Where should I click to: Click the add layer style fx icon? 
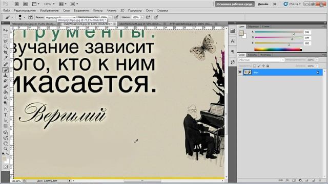point(287,180)
